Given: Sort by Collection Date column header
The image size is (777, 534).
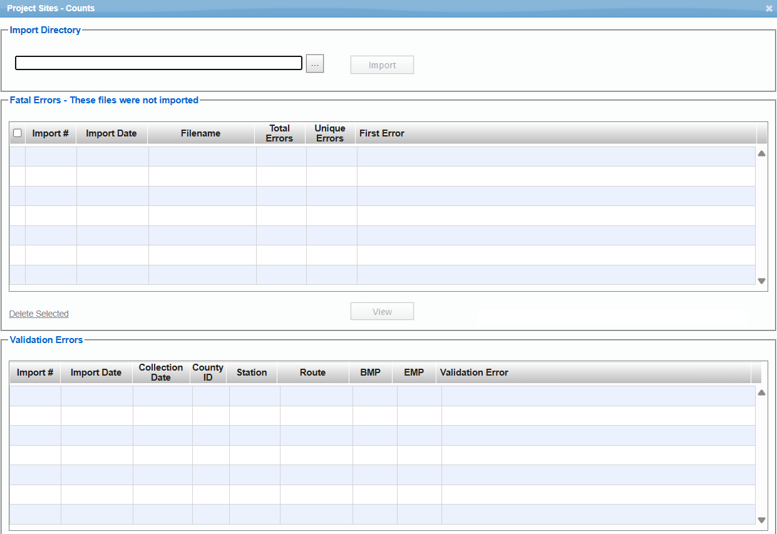Looking at the screenshot, I should click(161, 372).
